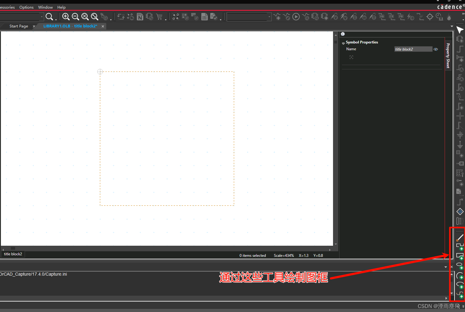This screenshot has height=312, width=465.
Task: Close the LIBRARY1.OLB title block2 tab
Action: coord(103,27)
